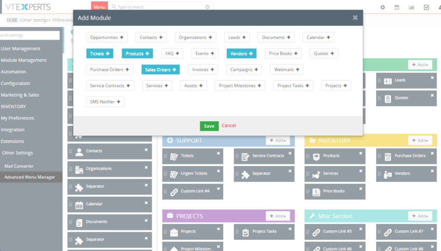Select the Contacts module chip in dialog
441x251 pixels.
[151, 37]
